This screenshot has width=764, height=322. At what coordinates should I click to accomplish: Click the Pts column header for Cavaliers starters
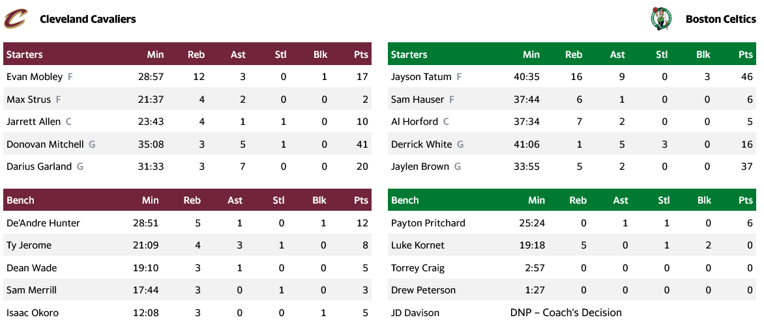(361, 55)
